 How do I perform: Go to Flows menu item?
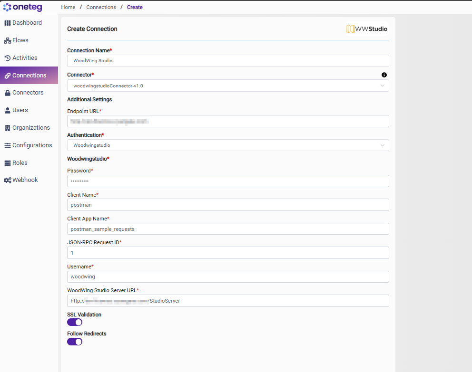click(x=29, y=40)
